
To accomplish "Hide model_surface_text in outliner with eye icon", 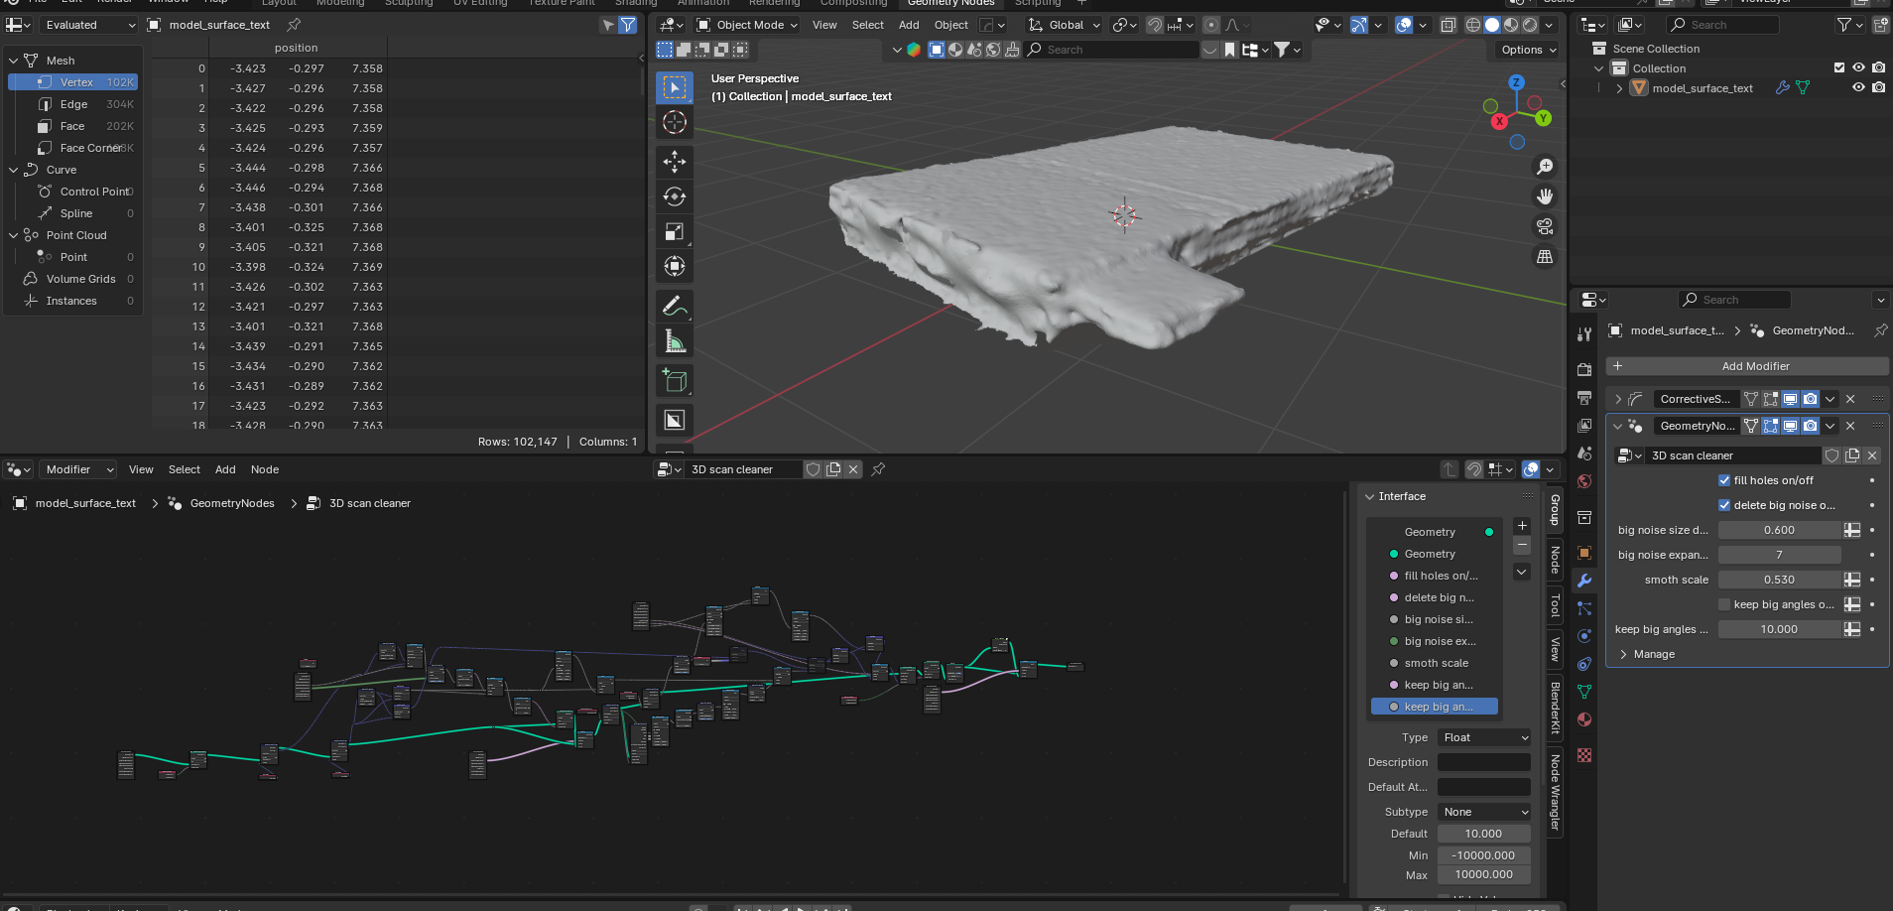I will (x=1858, y=87).
